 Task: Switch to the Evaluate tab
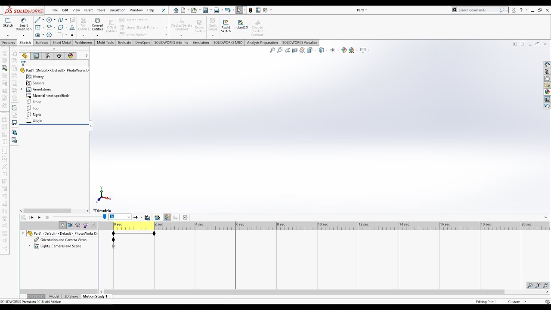(x=124, y=43)
